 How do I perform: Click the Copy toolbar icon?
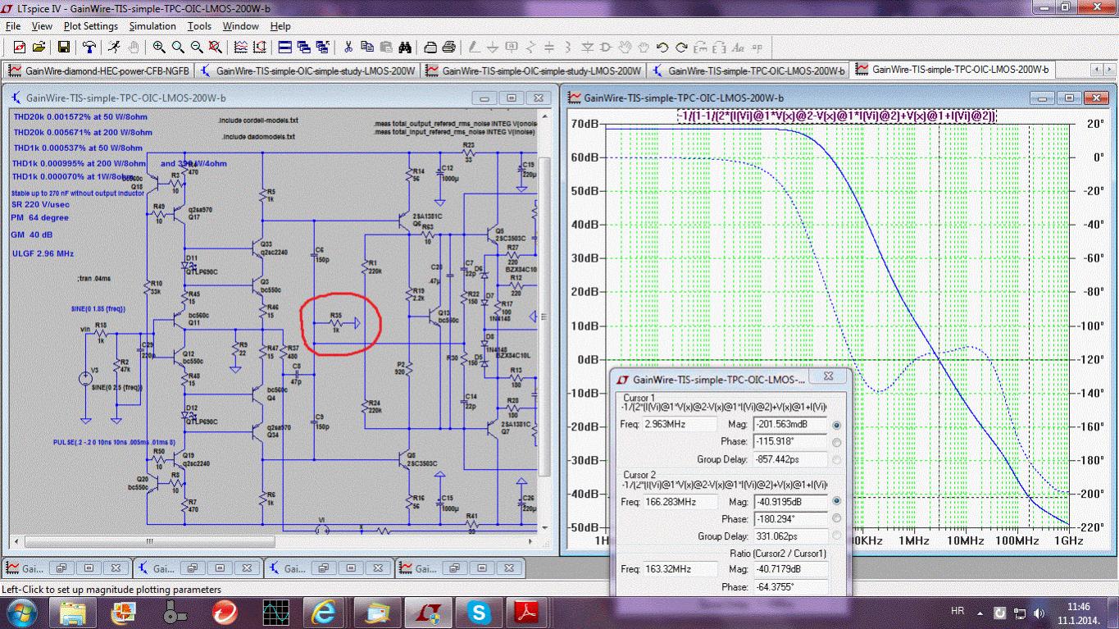[367, 47]
